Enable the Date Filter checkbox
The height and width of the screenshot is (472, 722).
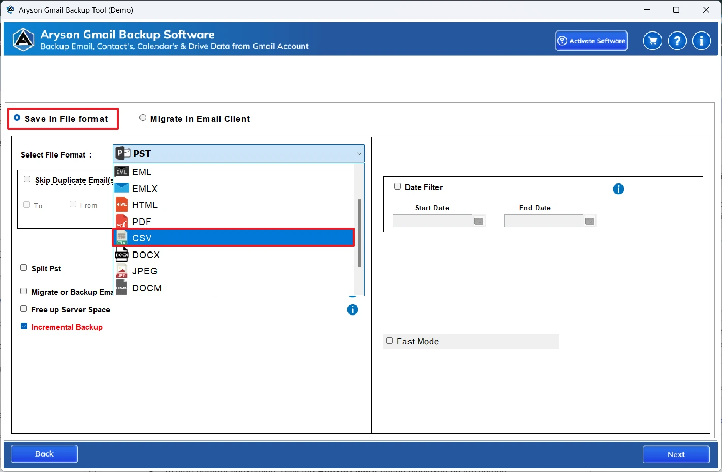click(398, 186)
